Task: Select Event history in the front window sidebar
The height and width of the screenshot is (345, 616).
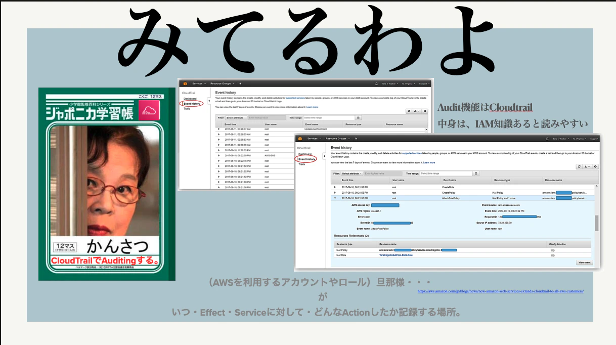Action: click(307, 159)
